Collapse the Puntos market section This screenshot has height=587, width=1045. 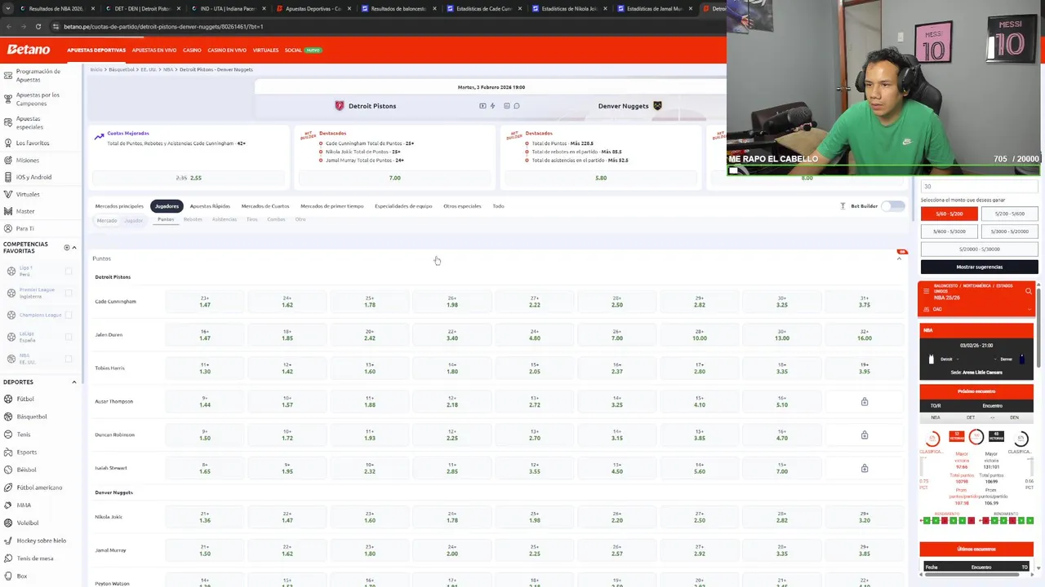click(899, 258)
